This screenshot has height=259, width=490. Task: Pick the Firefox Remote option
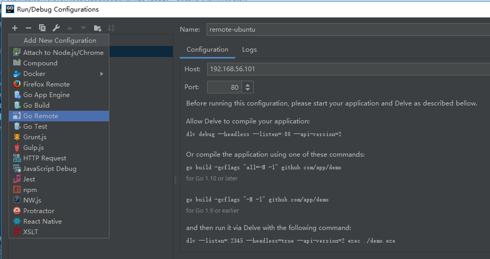pyautogui.click(x=47, y=84)
